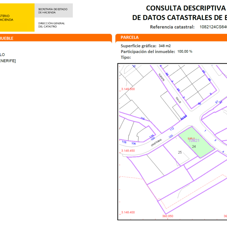Screen dimensions: 227x227
Task: Click the purple 10821 block number label
Action: (x=194, y=141)
